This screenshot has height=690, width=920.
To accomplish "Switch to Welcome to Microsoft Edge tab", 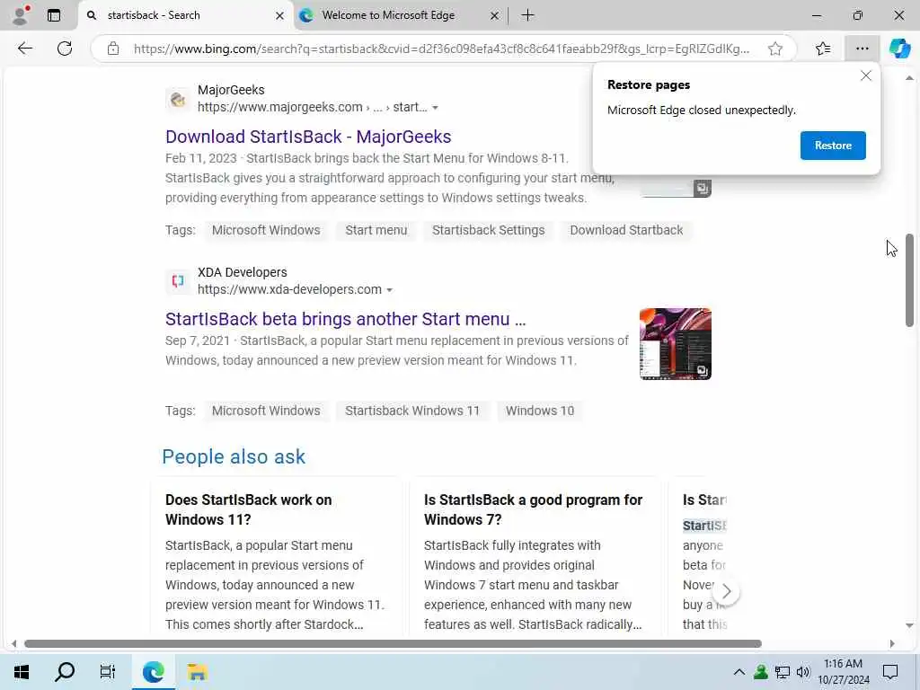I will pyautogui.click(x=399, y=16).
